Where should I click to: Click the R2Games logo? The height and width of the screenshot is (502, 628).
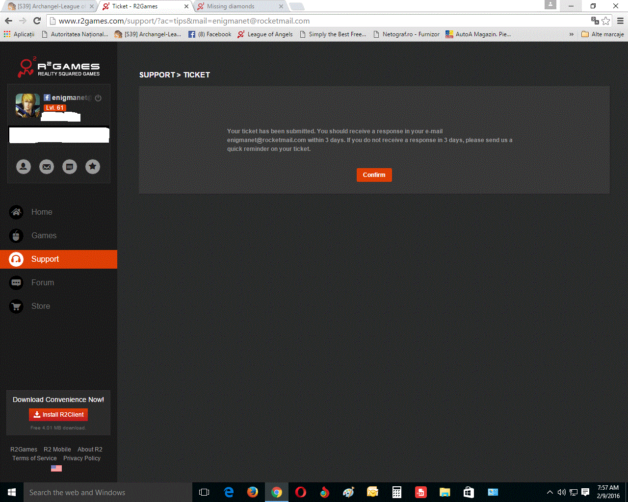59,68
